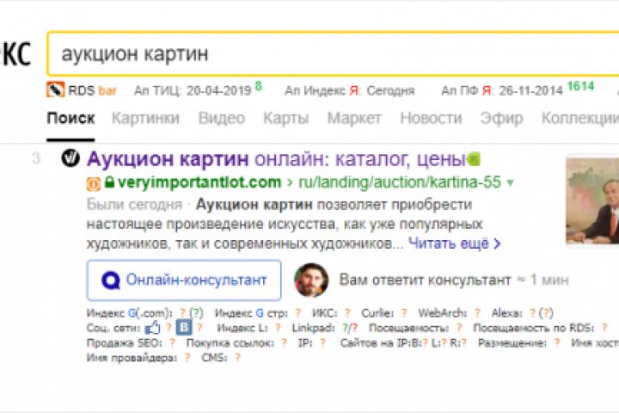Open the veryimportantlot.com domain link

point(199,182)
